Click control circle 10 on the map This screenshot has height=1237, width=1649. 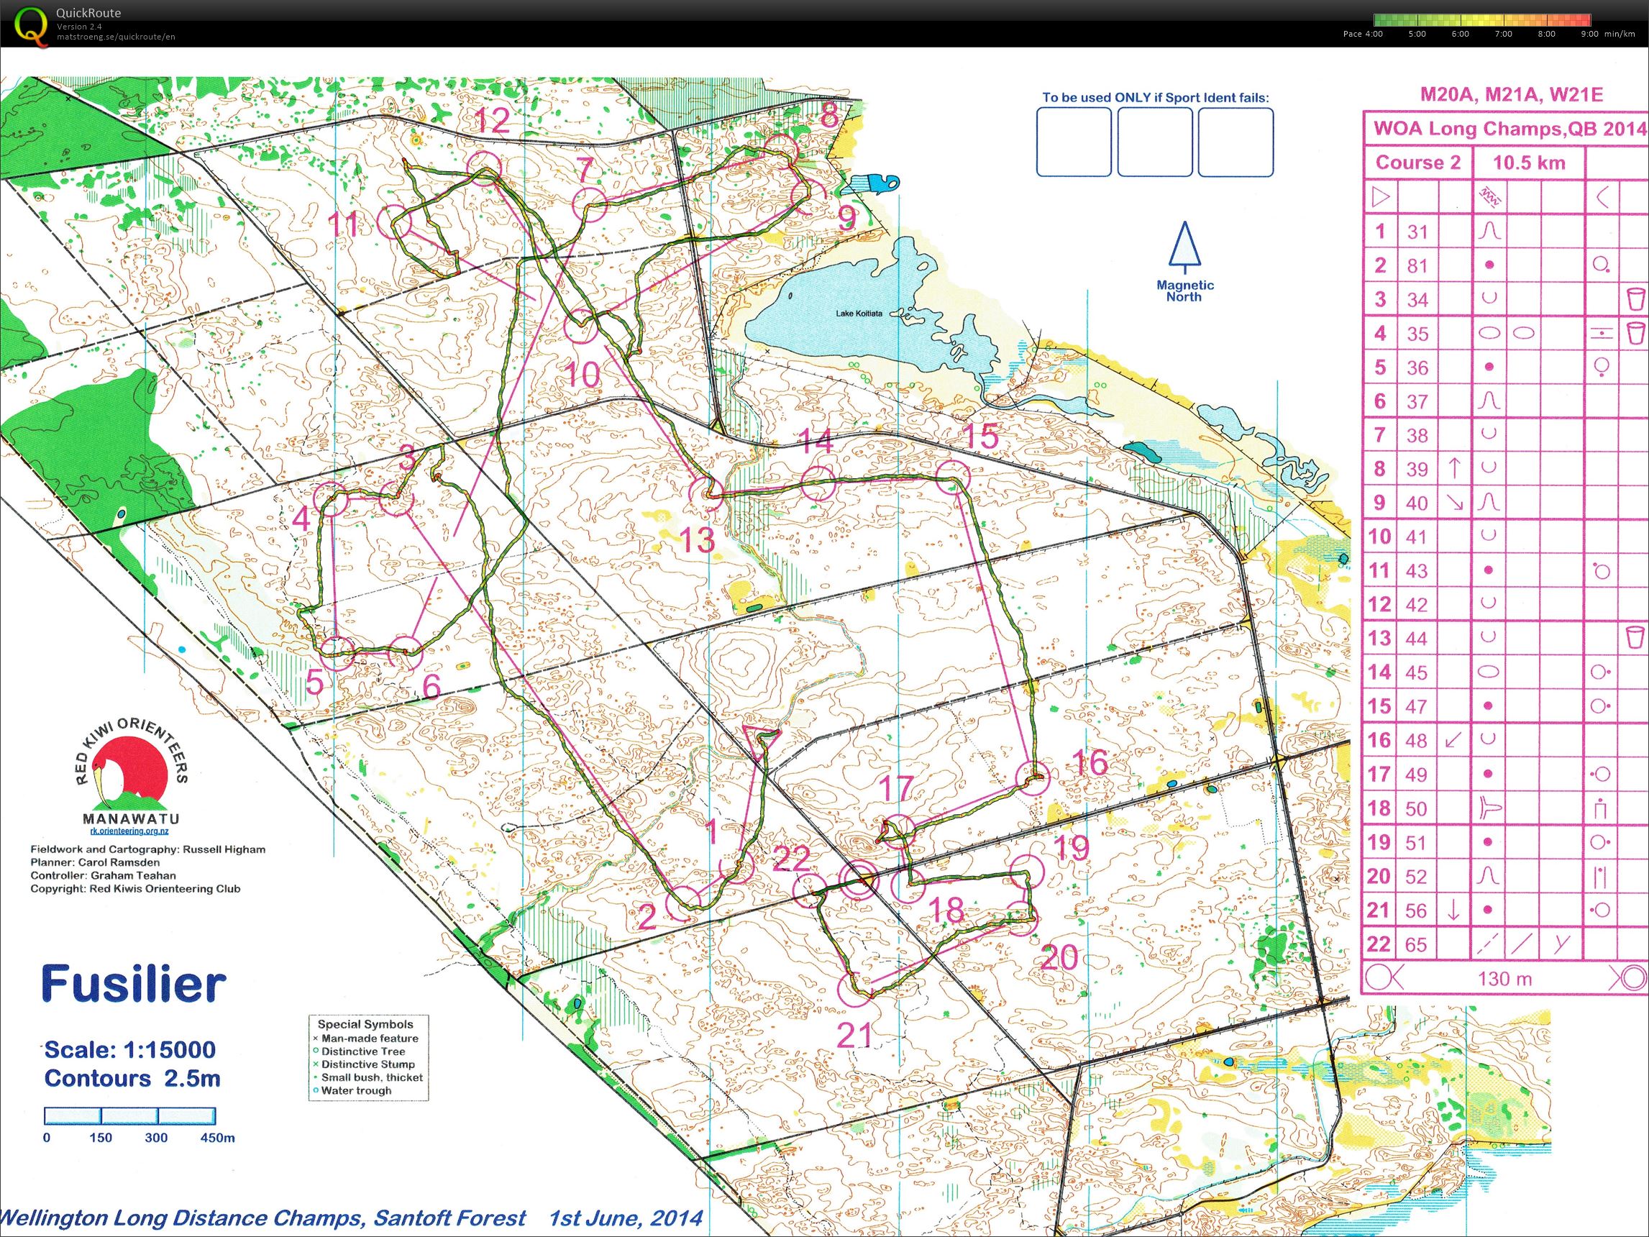(582, 327)
